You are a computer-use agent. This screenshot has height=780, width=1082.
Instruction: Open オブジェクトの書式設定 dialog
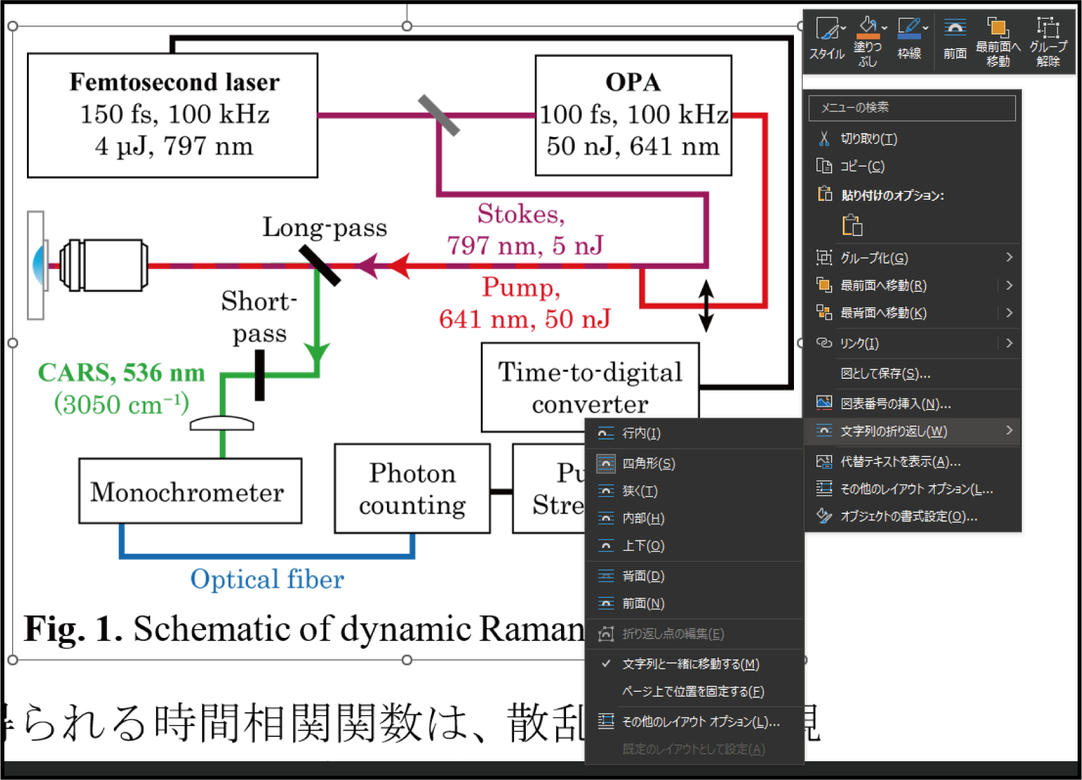[x=908, y=516]
